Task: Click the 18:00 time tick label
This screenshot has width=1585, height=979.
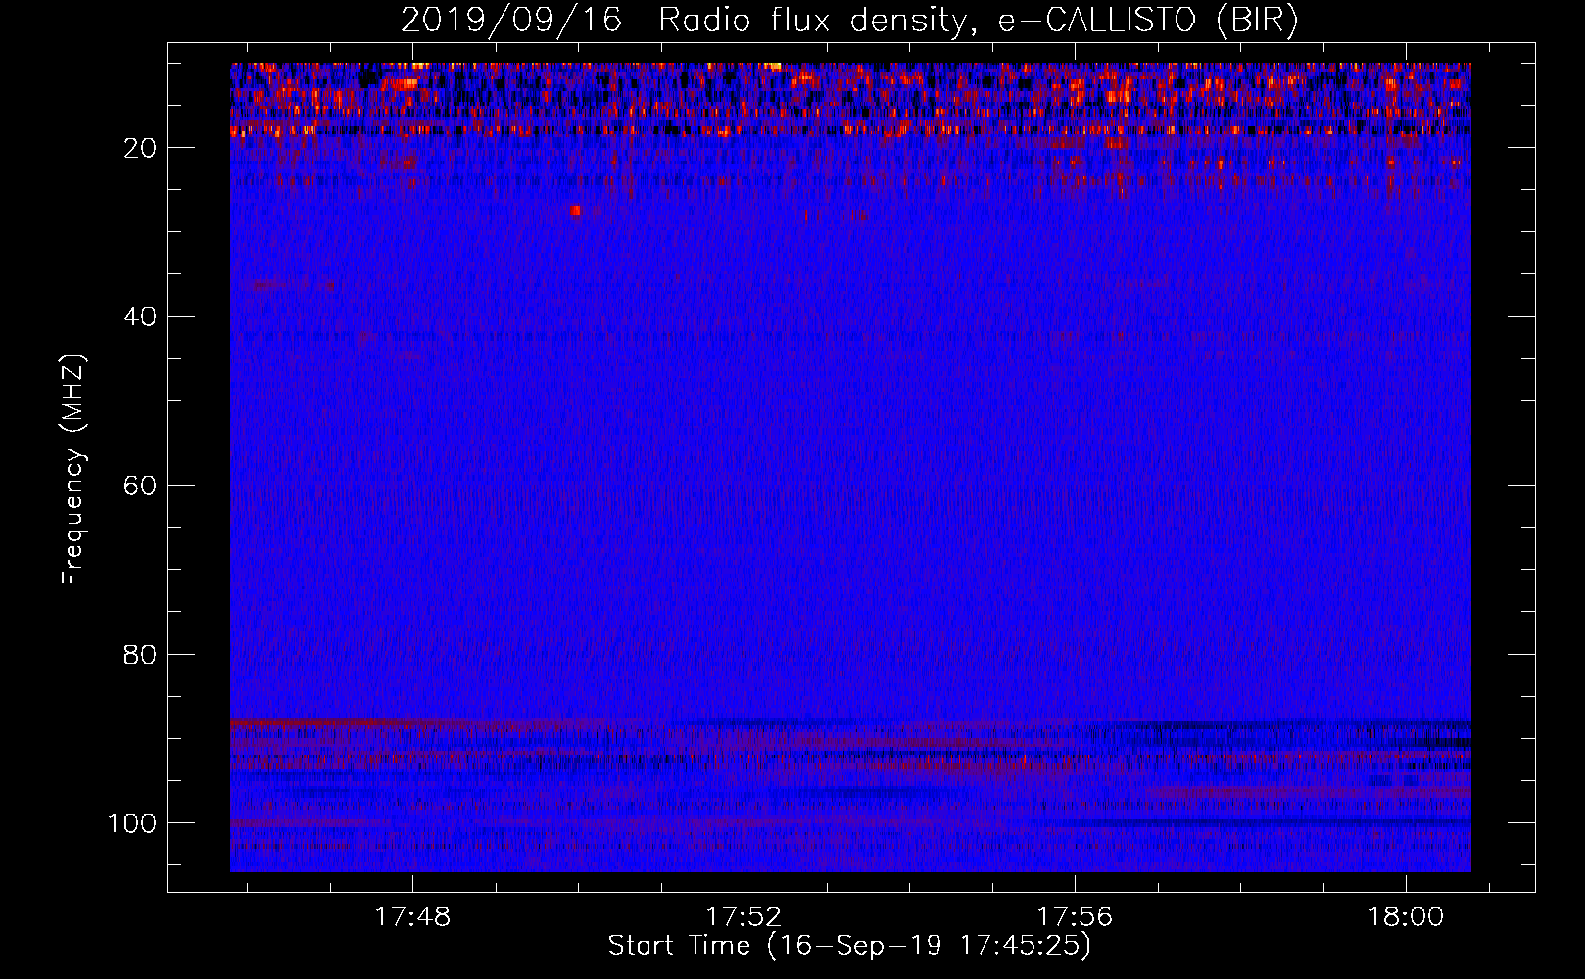Action: 1407,917
